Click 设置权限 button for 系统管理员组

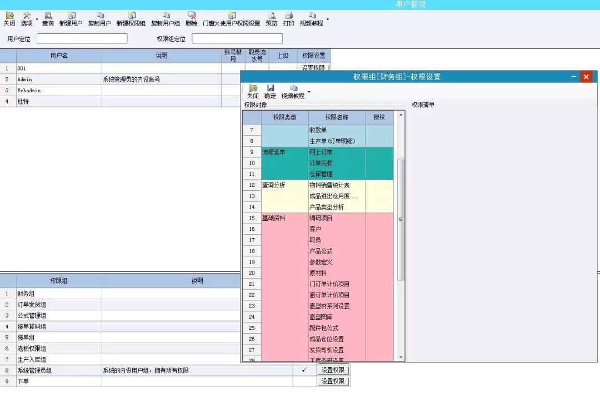tap(332, 369)
